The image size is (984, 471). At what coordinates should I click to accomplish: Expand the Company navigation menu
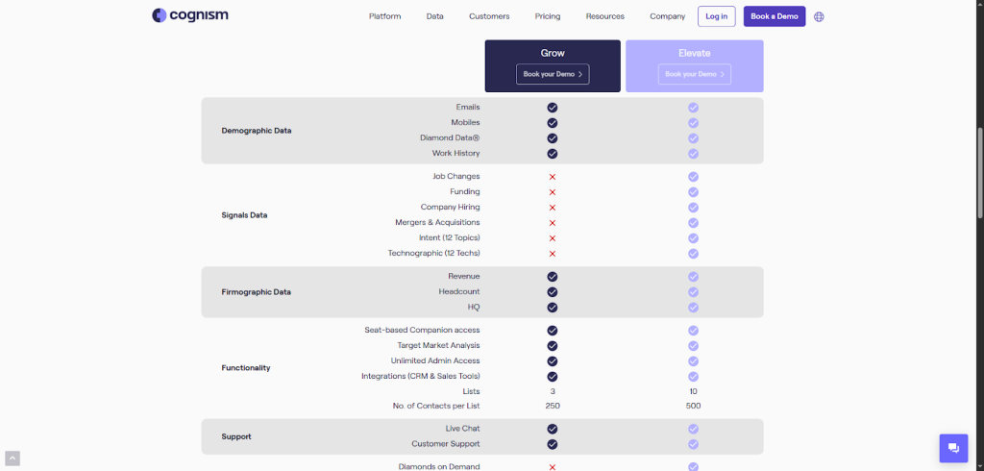coord(667,16)
